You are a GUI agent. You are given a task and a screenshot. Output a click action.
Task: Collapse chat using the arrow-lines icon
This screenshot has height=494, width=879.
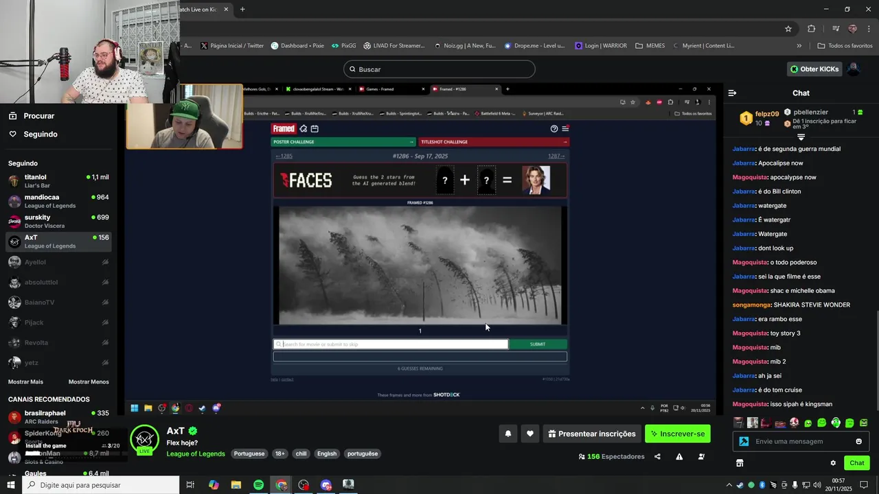(732, 93)
